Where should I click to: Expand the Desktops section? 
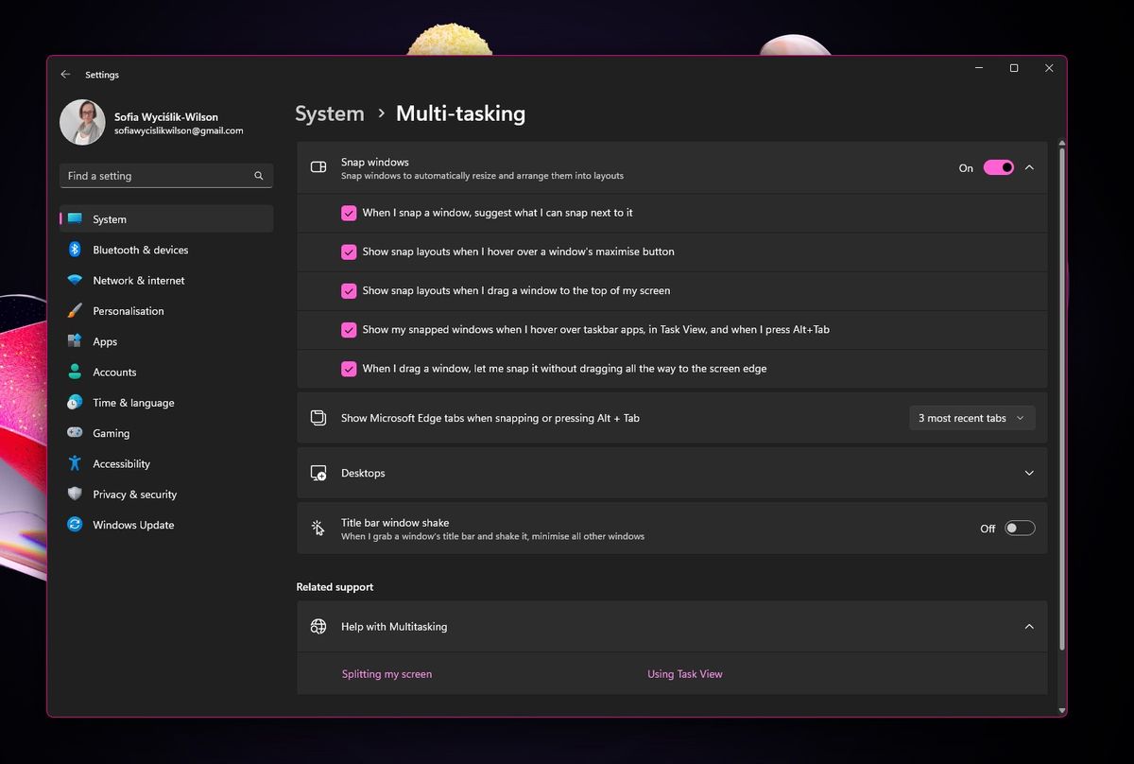tap(1029, 473)
